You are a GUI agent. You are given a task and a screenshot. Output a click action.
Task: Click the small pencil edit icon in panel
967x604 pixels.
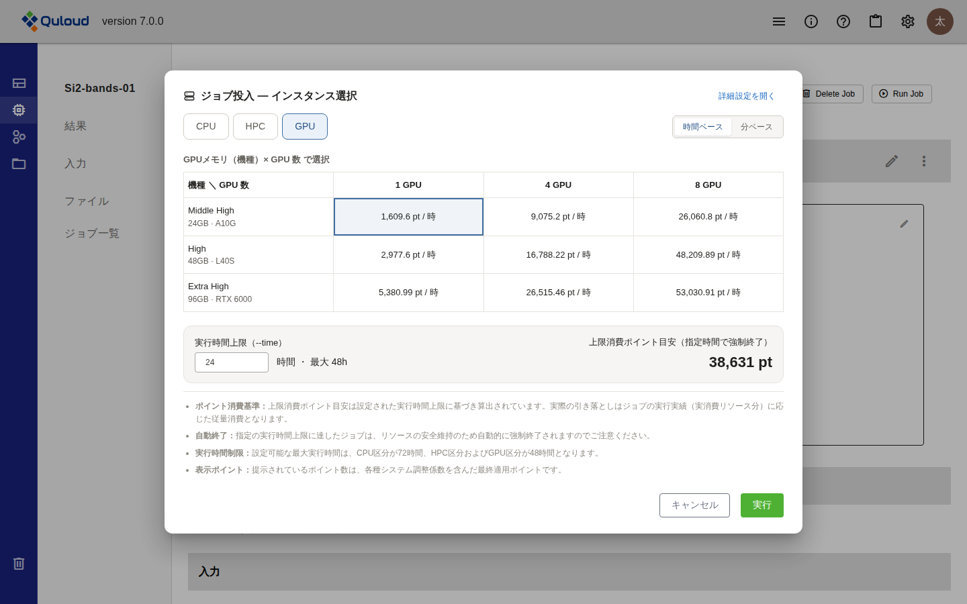[904, 224]
